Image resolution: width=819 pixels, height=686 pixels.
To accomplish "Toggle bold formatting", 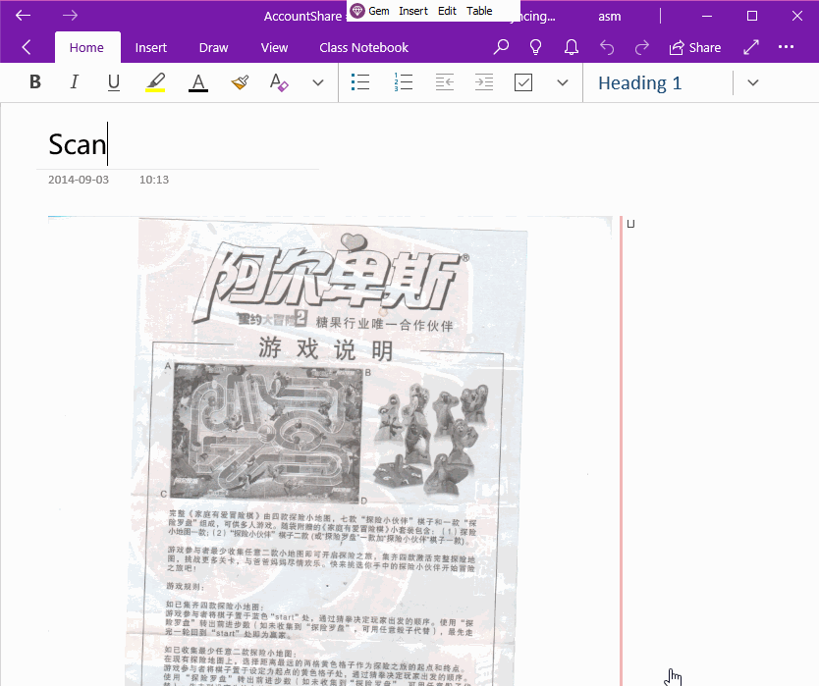I will coord(35,82).
